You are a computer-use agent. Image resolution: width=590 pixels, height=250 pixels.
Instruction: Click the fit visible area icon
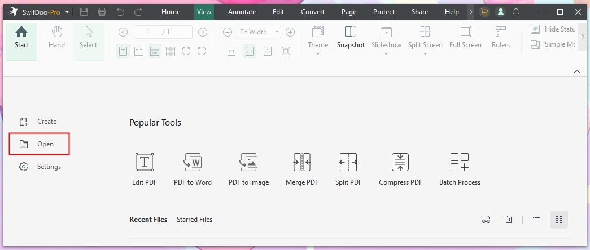(286, 51)
